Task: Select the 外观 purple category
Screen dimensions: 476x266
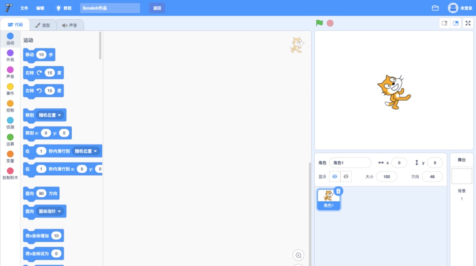Action: (x=10, y=55)
